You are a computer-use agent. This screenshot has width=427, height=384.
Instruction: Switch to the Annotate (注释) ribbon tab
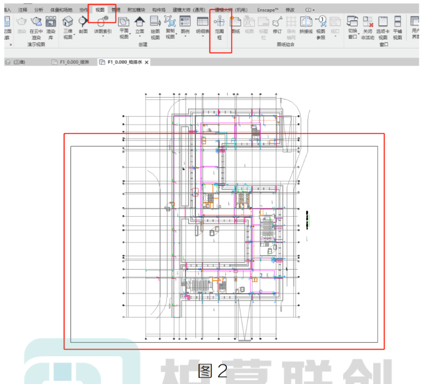[23, 10]
